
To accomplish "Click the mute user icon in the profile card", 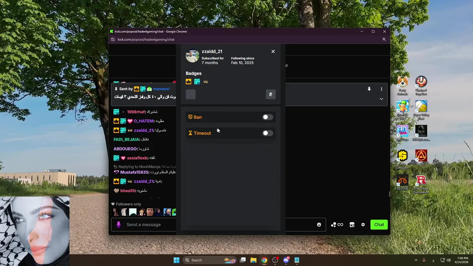I will click(x=270, y=94).
